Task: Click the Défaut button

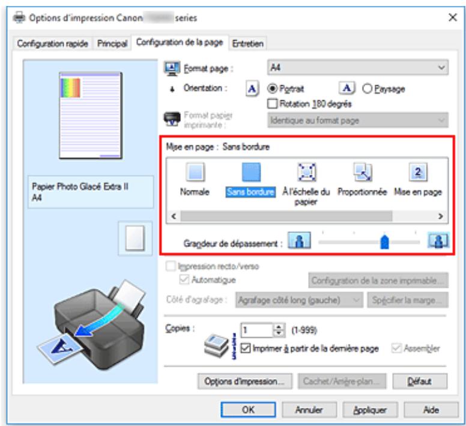Action: pos(420,382)
